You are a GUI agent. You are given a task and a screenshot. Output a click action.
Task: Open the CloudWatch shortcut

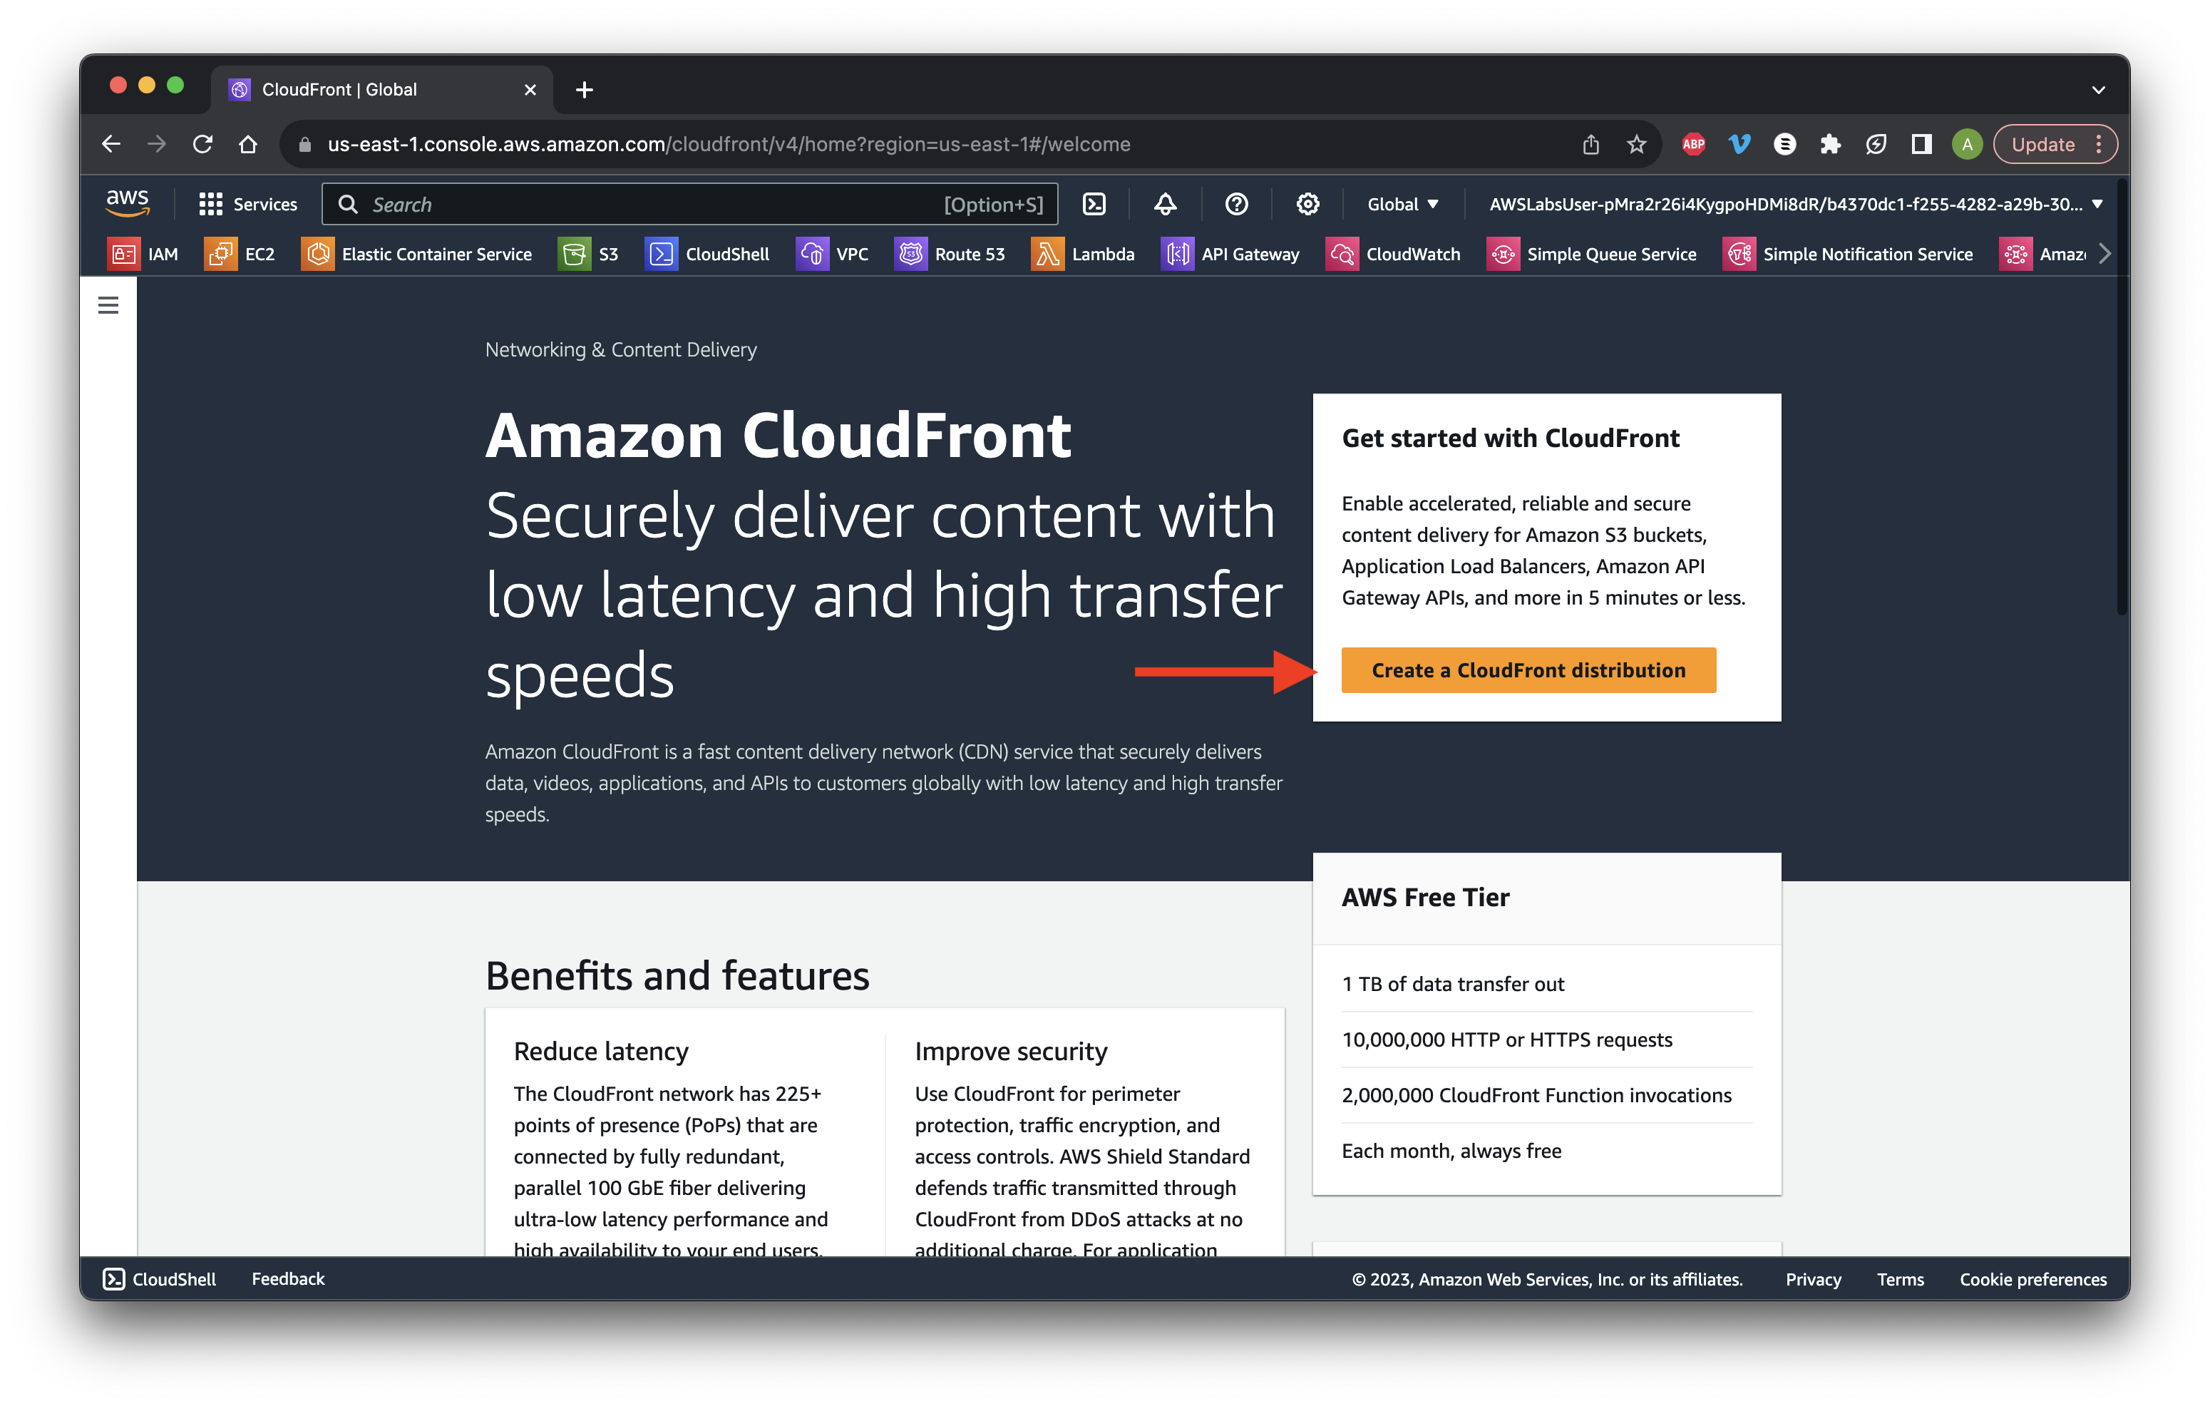pyautogui.click(x=1393, y=255)
